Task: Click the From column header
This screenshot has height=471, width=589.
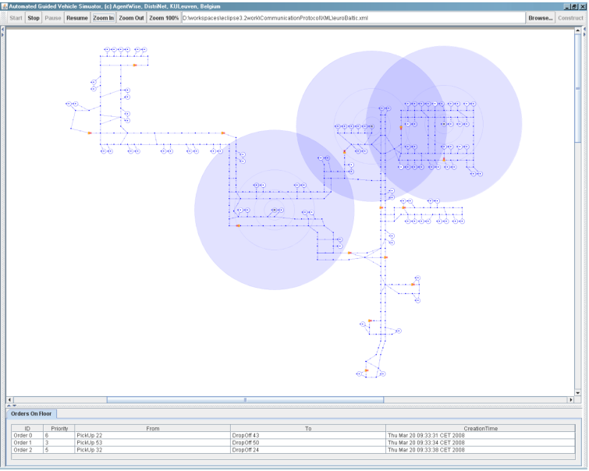Action: point(152,428)
